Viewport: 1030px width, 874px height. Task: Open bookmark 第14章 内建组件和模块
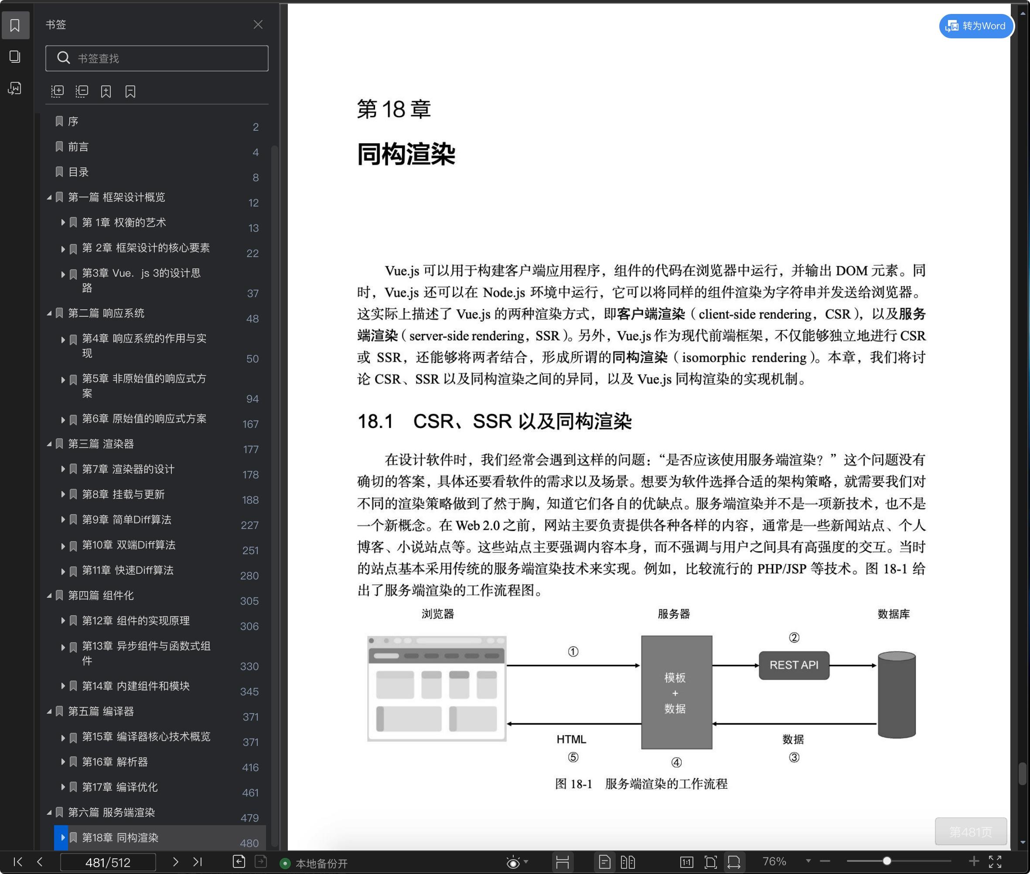[135, 686]
